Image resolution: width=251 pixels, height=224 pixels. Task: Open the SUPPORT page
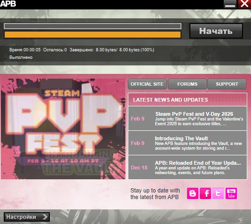(227, 84)
